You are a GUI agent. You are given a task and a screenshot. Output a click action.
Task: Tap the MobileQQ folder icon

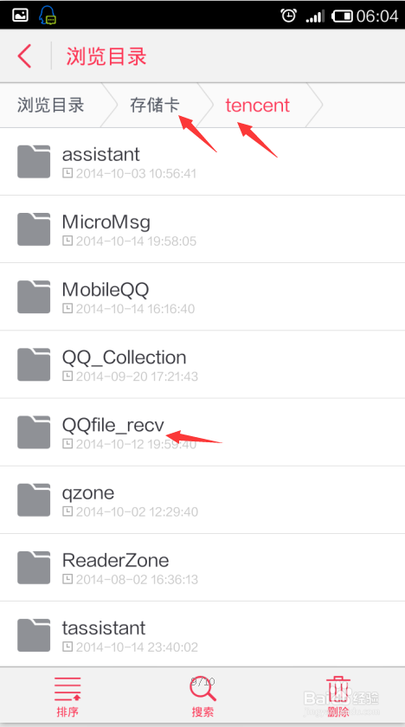coord(34,297)
